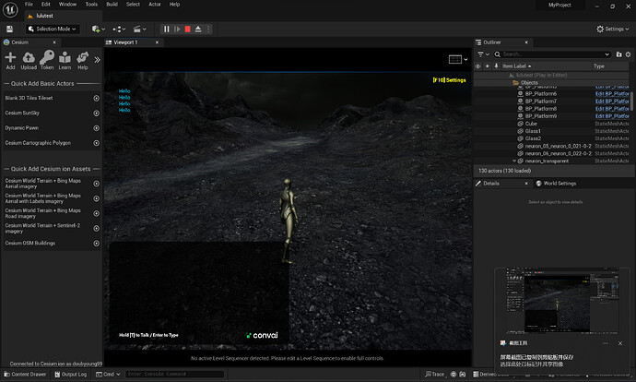
Task: Add a Cesium Cartographic Polygon
Action: point(96,143)
